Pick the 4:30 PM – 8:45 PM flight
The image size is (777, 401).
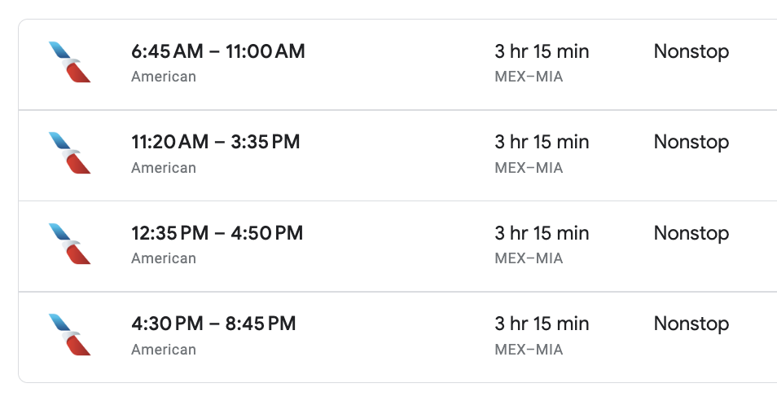click(x=398, y=337)
